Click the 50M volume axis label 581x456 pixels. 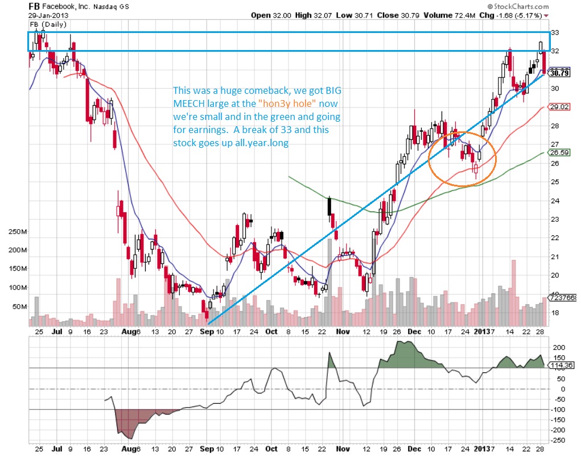click(20, 306)
